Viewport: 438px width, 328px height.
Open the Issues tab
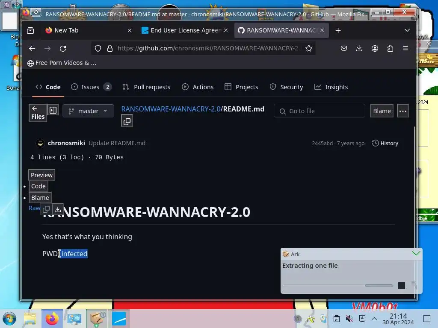(x=92, y=87)
